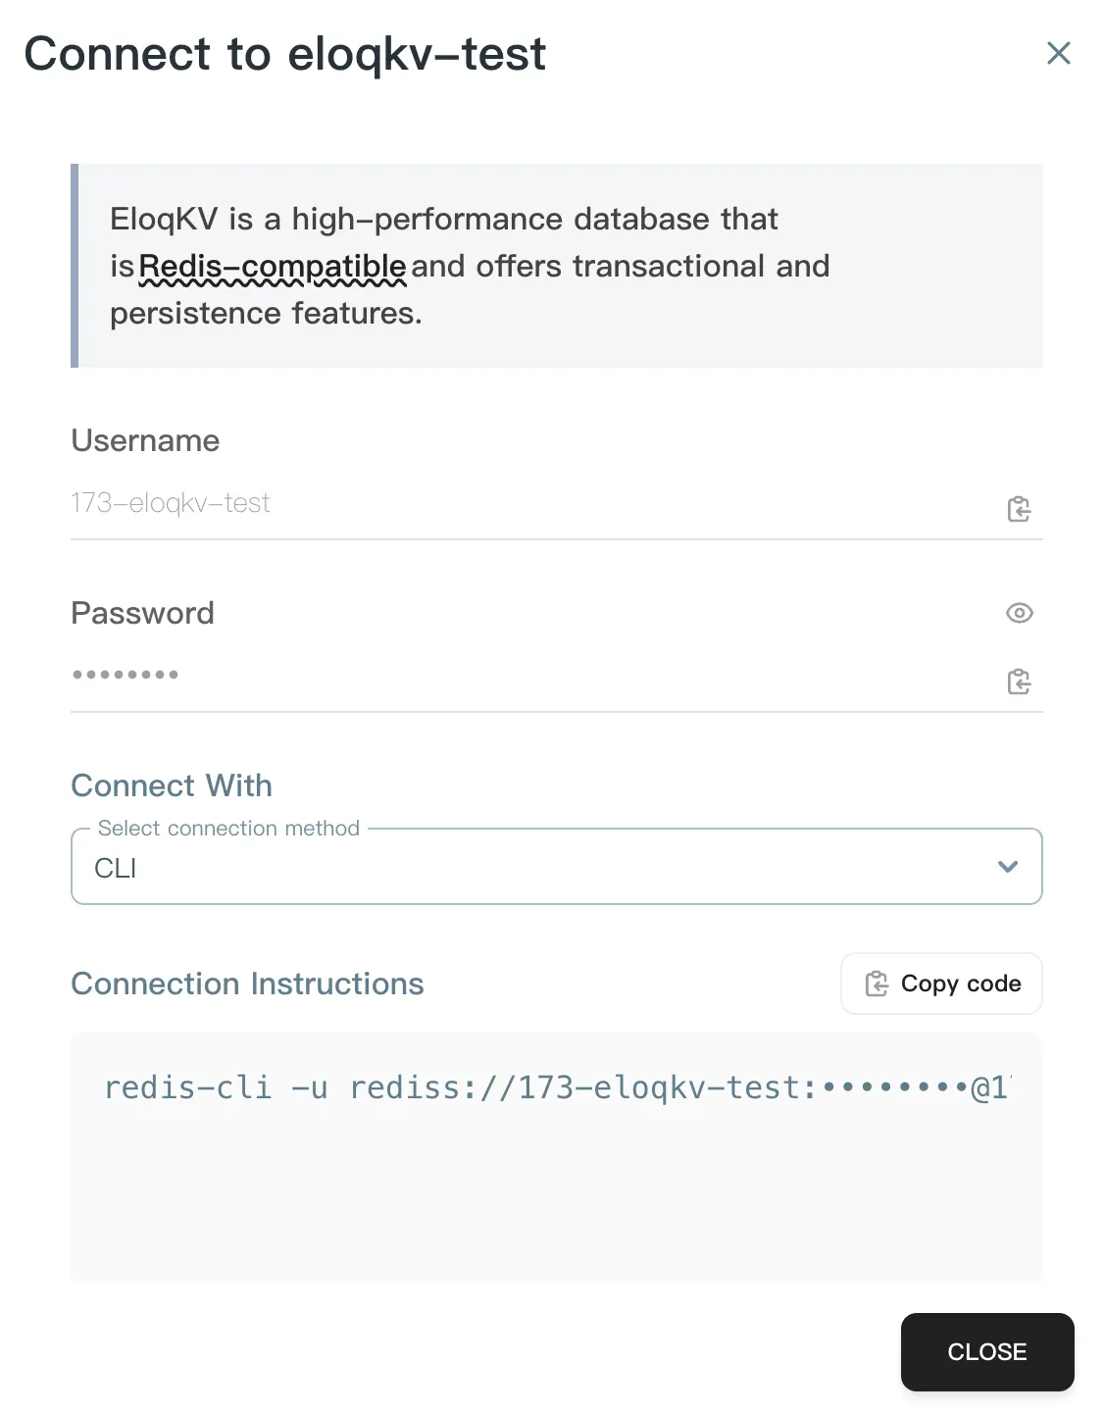The height and width of the screenshot is (1414, 1104).
Task: Click the clipboard icon inside Copy code
Action: point(877,984)
